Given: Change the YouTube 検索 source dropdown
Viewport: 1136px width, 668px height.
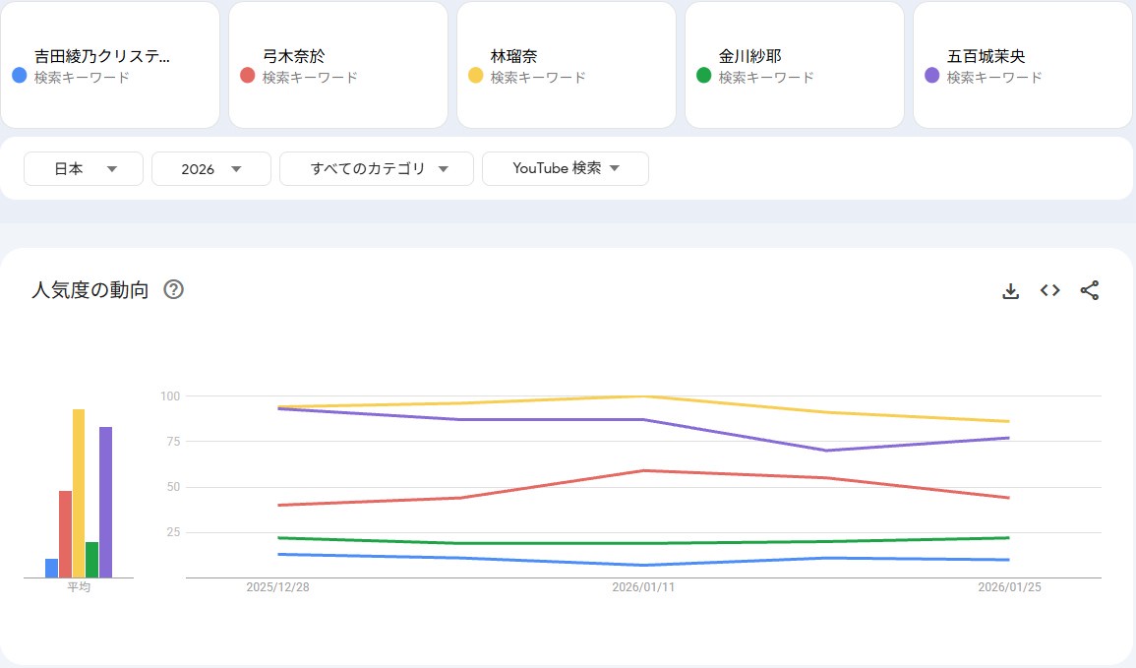Looking at the screenshot, I should click(x=565, y=169).
